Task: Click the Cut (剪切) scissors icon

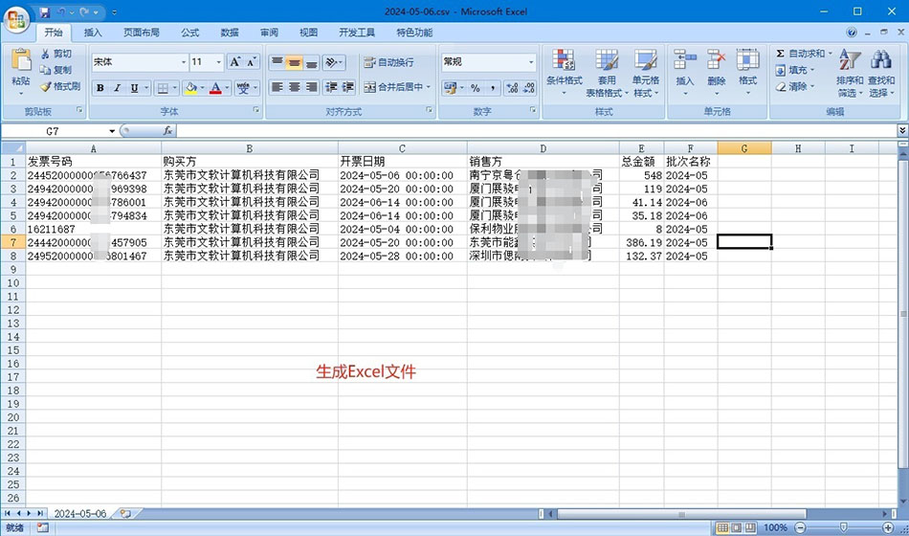Action: (45, 54)
